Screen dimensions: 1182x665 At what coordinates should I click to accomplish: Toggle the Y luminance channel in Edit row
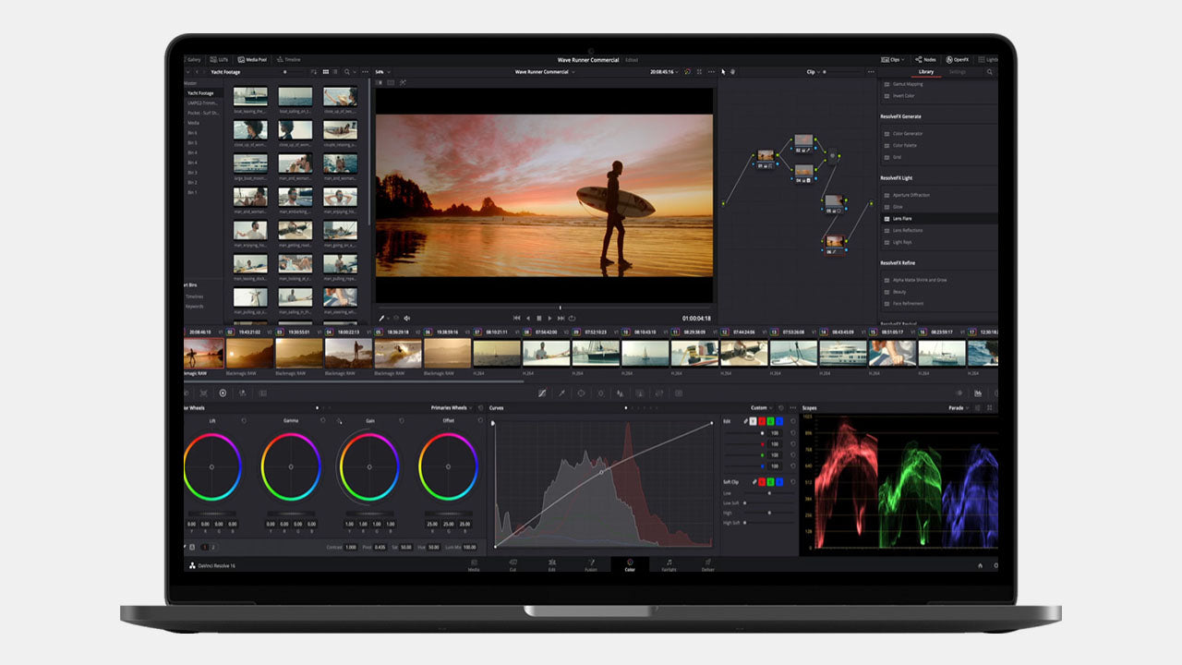752,421
